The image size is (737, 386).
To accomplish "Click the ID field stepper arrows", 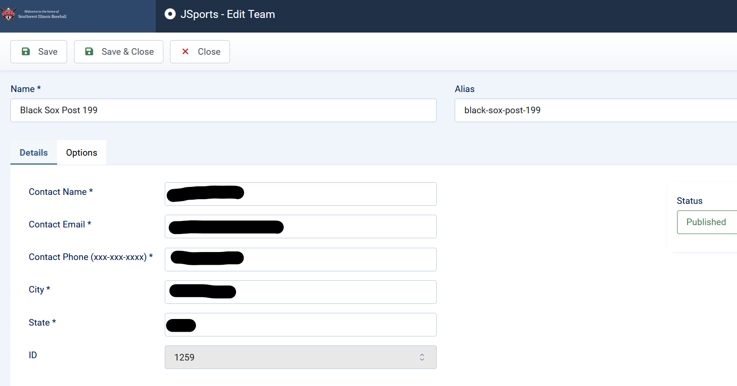I will point(422,357).
